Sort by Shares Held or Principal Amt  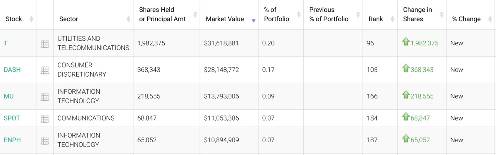tap(162, 14)
